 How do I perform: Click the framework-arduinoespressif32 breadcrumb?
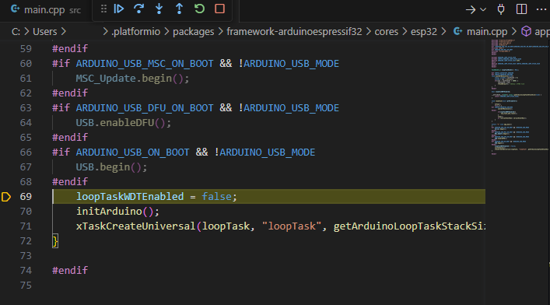click(294, 32)
